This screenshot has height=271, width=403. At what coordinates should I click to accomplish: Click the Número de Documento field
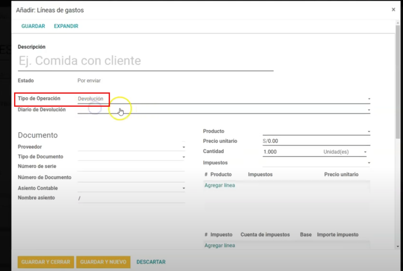[x=131, y=178]
